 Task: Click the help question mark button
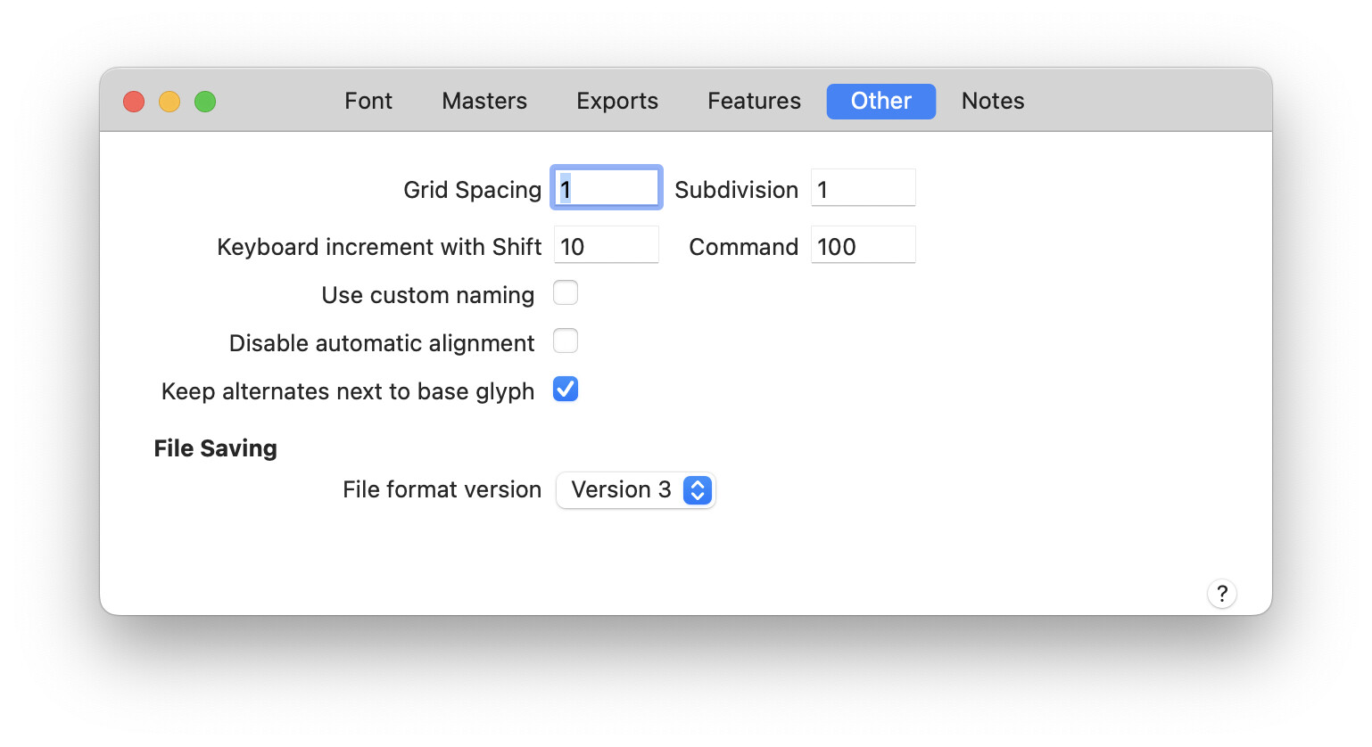click(1221, 594)
